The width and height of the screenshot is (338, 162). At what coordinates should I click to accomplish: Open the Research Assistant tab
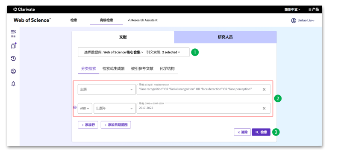click(143, 20)
